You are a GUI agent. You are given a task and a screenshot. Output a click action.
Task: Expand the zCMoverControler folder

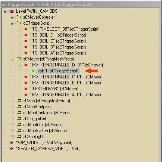click(12, 17)
